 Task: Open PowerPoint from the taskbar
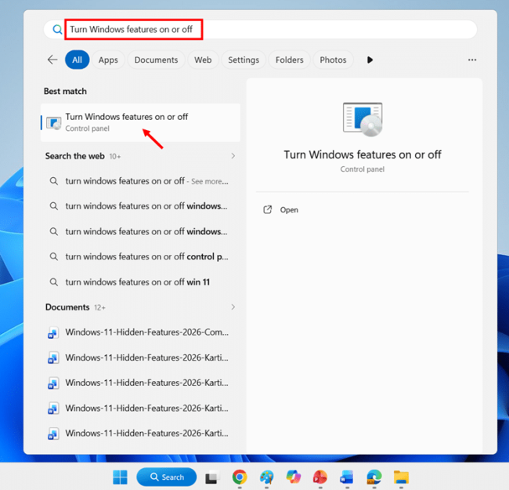pyautogui.click(x=320, y=477)
